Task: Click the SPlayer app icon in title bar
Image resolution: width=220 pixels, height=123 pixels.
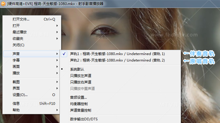Action: point(3,4)
